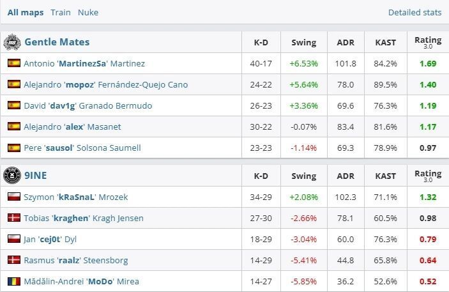Click the Spanish flag beside mopoz
449x292 pixels.
coord(13,84)
